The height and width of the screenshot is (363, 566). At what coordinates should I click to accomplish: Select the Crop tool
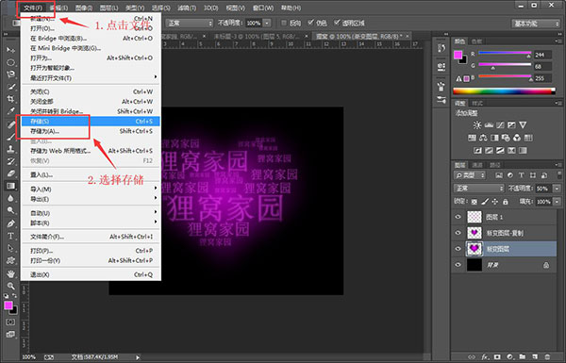[10, 99]
